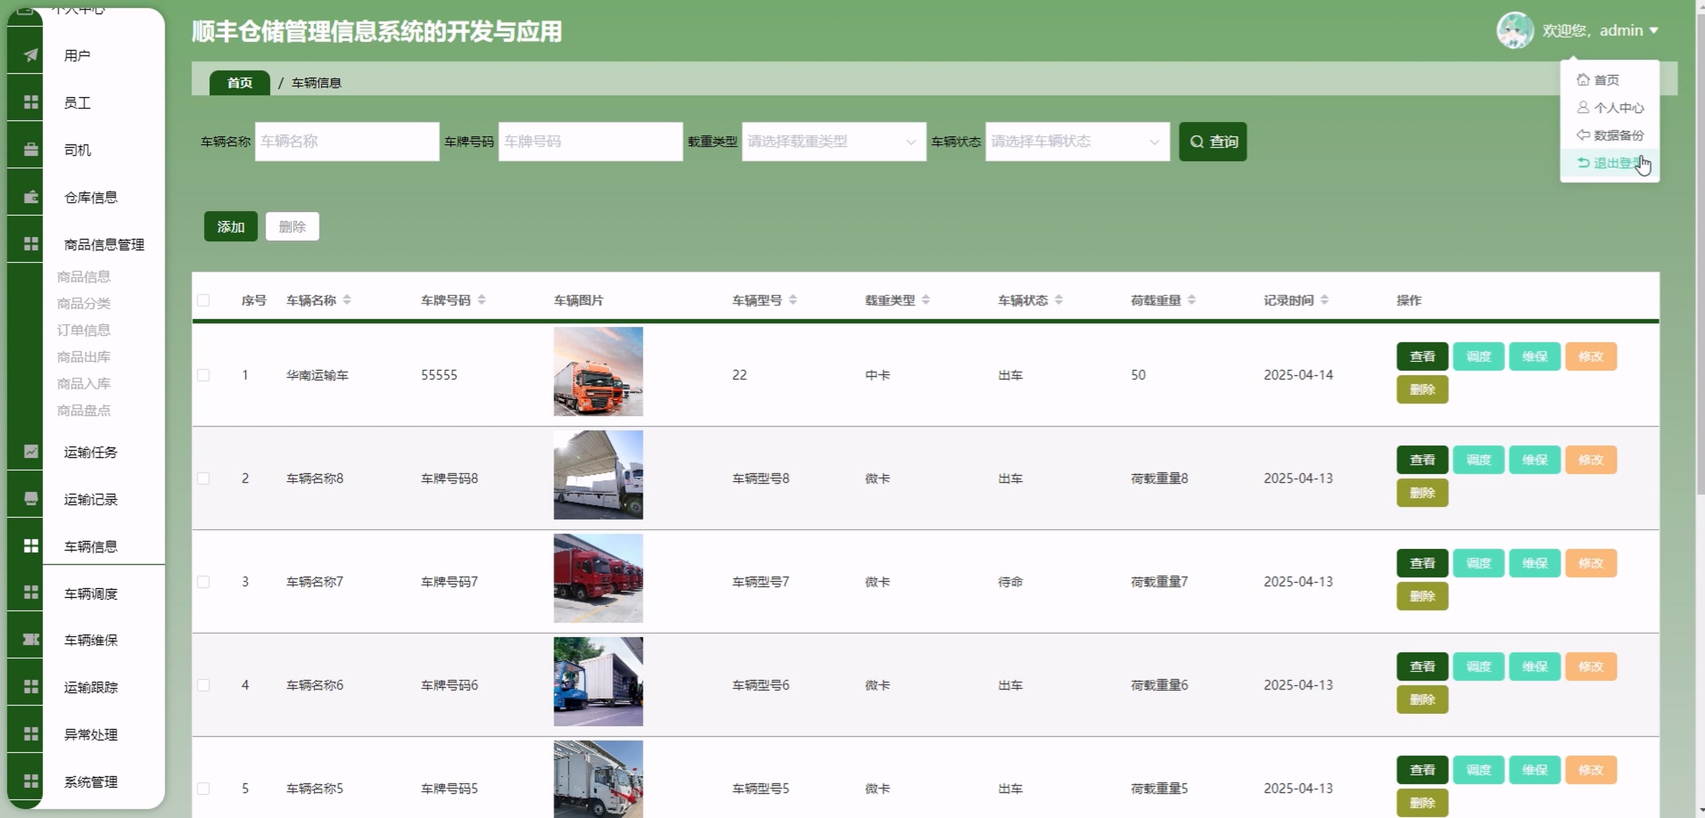The width and height of the screenshot is (1705, 818).
Task: Click the wallet icon beside 仓库信息
Action: point(30,197)
